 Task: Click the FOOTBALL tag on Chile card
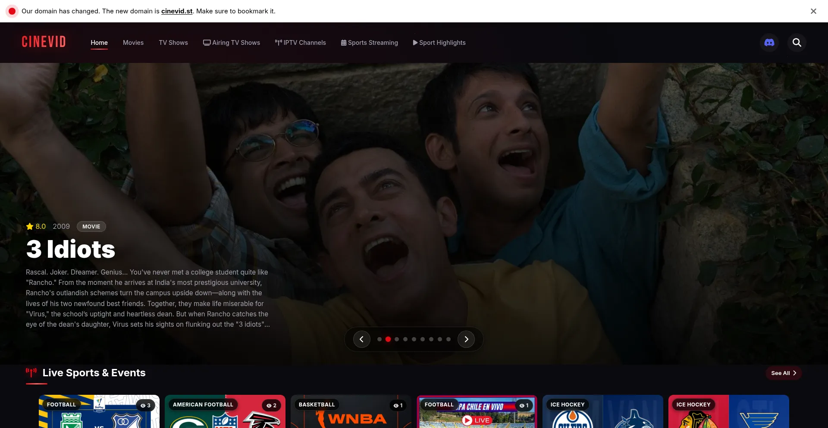coord(439,405)
